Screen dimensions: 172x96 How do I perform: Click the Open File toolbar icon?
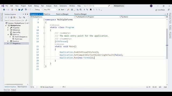[x=16, y=10]
